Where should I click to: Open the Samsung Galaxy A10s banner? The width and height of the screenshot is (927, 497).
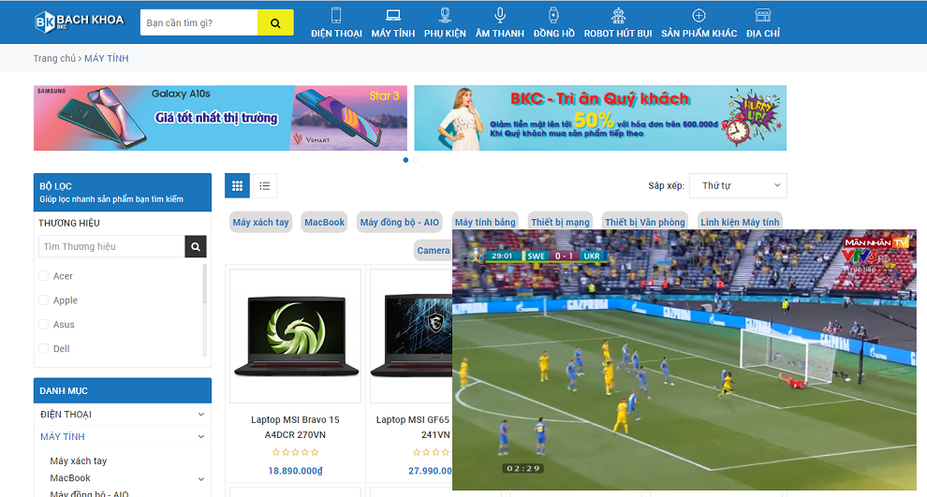pos(220,118)
